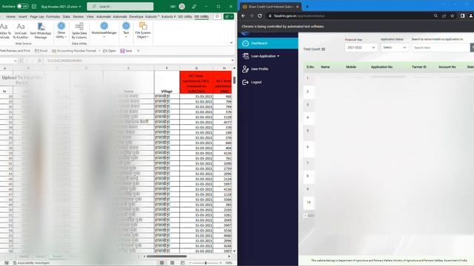This screenshot has width=474, height=266.
Task: Open the Other Utility dropdown
Action: coord(61,30)
